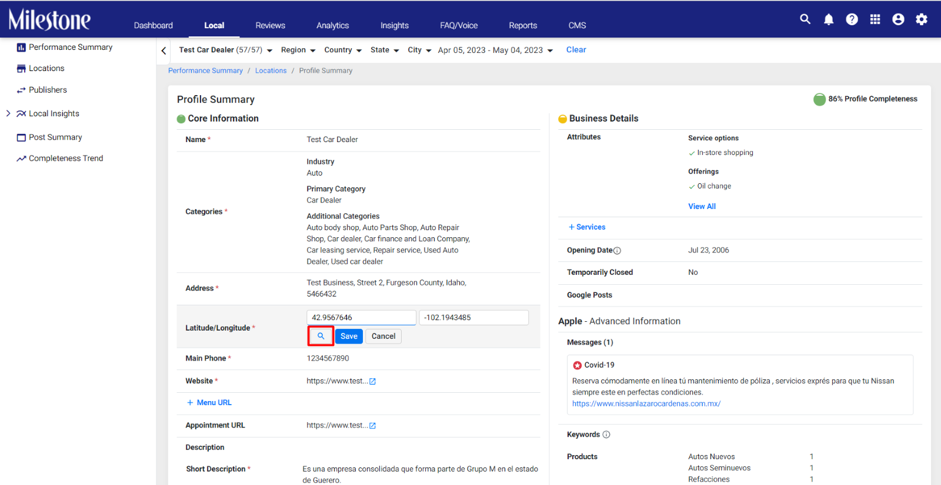Click the Main Phone value 1234567890
This screenshot has height=485, width=941.
[328, 359]
